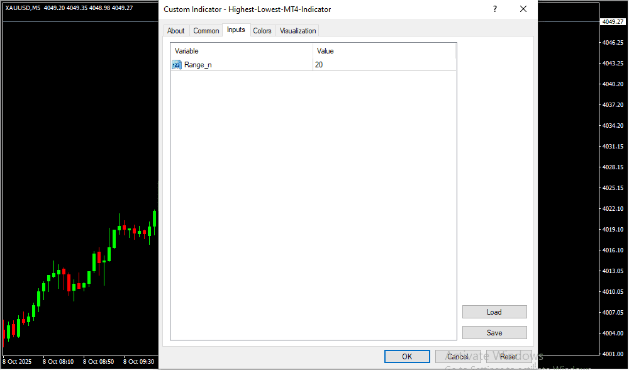Cancel the indicator dialog
The width and height of the screenshot is (629, 370).
[x=458, y=357]
